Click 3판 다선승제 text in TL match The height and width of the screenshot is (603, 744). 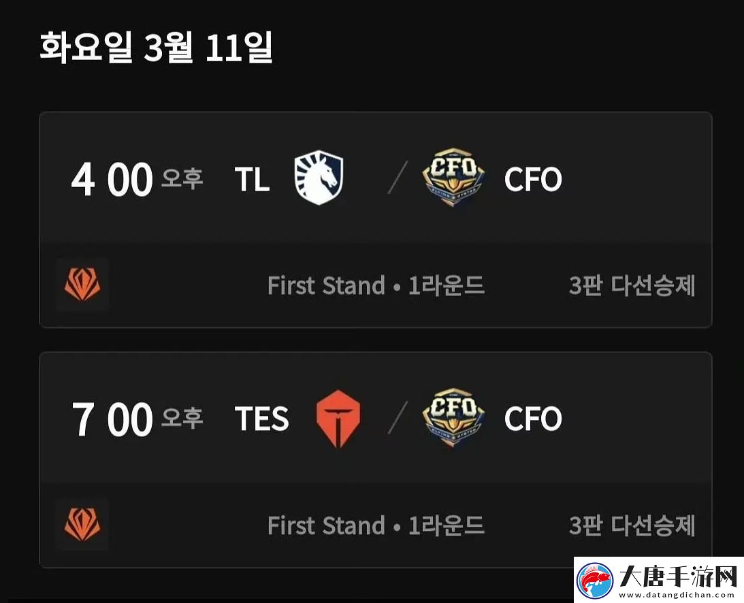pyautogui.click(x=632, y=286)
